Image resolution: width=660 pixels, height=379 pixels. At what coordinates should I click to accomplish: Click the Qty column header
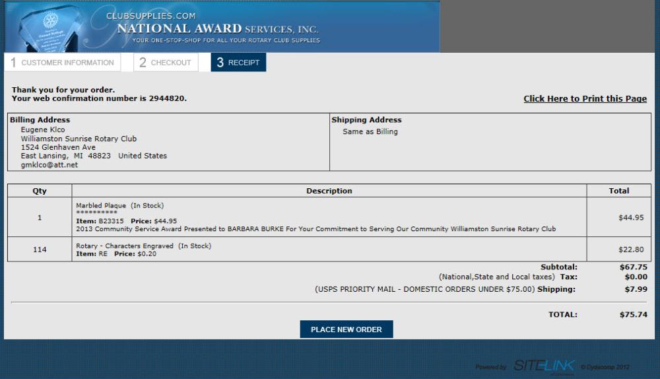point(40,191)
